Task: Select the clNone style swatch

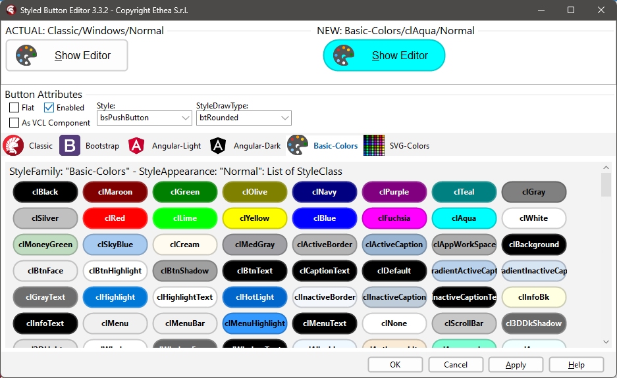Action: point(394,324)
